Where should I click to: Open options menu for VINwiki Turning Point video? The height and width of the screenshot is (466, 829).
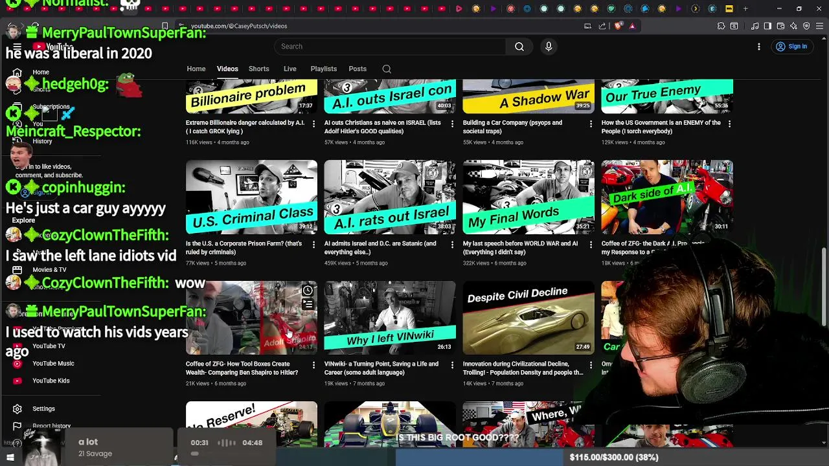pyautogui.click(x=452, y=364)
